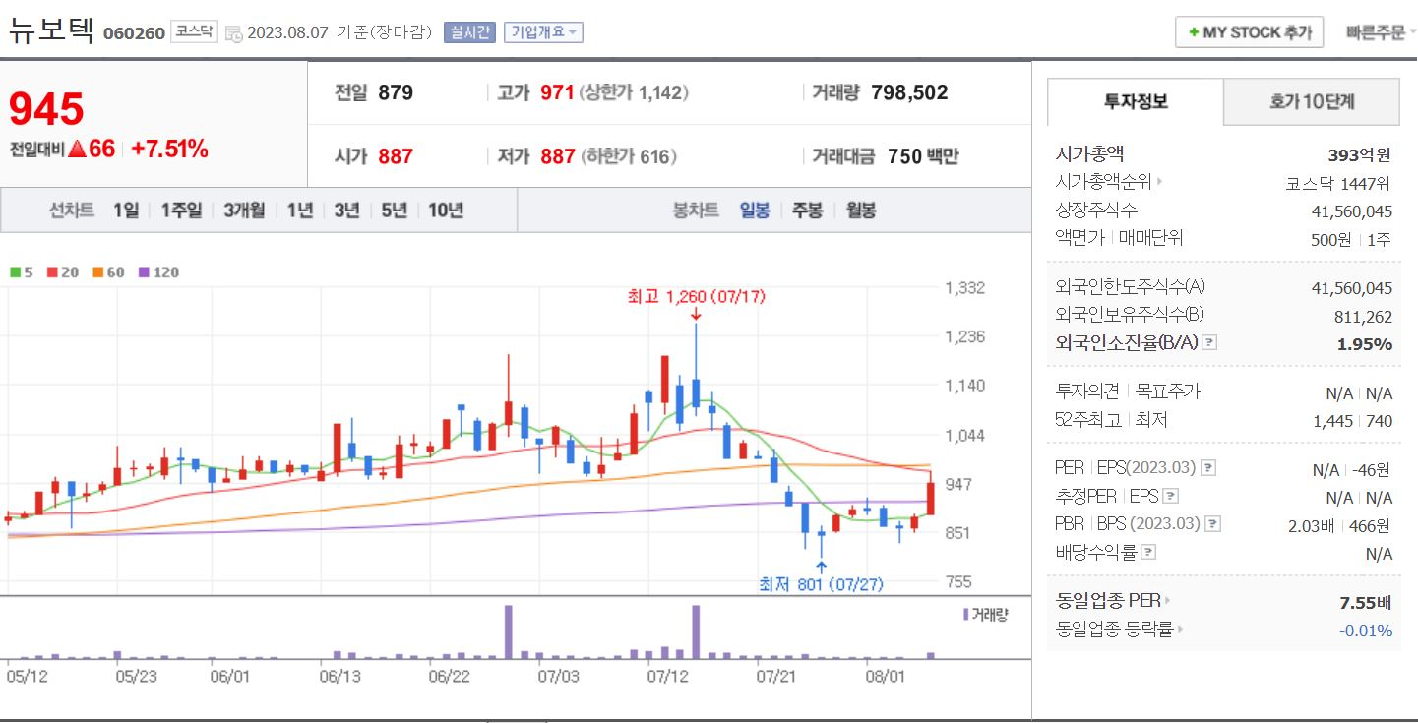Click the red up-triangle beside 66
Viewport: 1418px width, 723px height.
click(77, 150)
